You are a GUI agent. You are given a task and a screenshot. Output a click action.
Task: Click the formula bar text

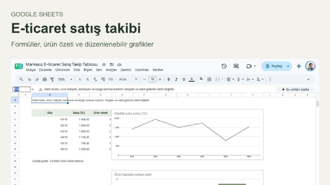(109, 89)
